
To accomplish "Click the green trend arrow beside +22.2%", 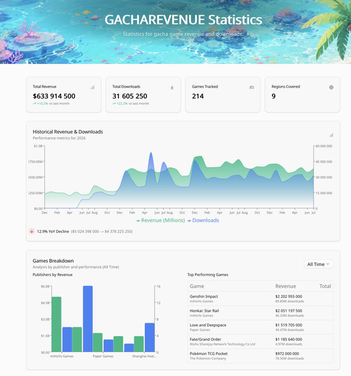I will (x=114, y=103).
